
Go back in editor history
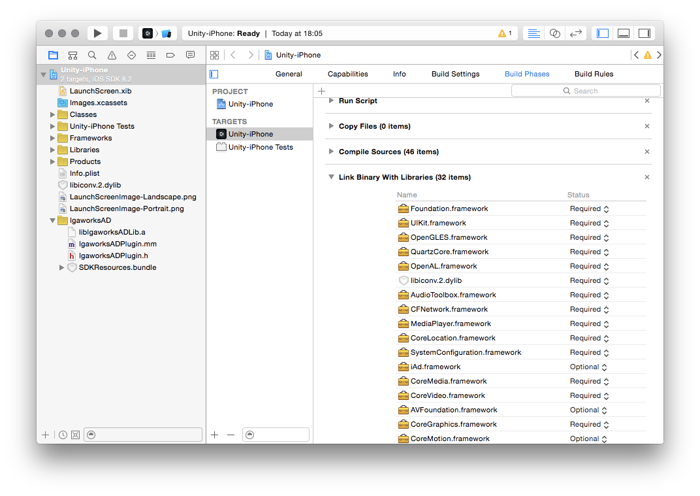(232, 55)
